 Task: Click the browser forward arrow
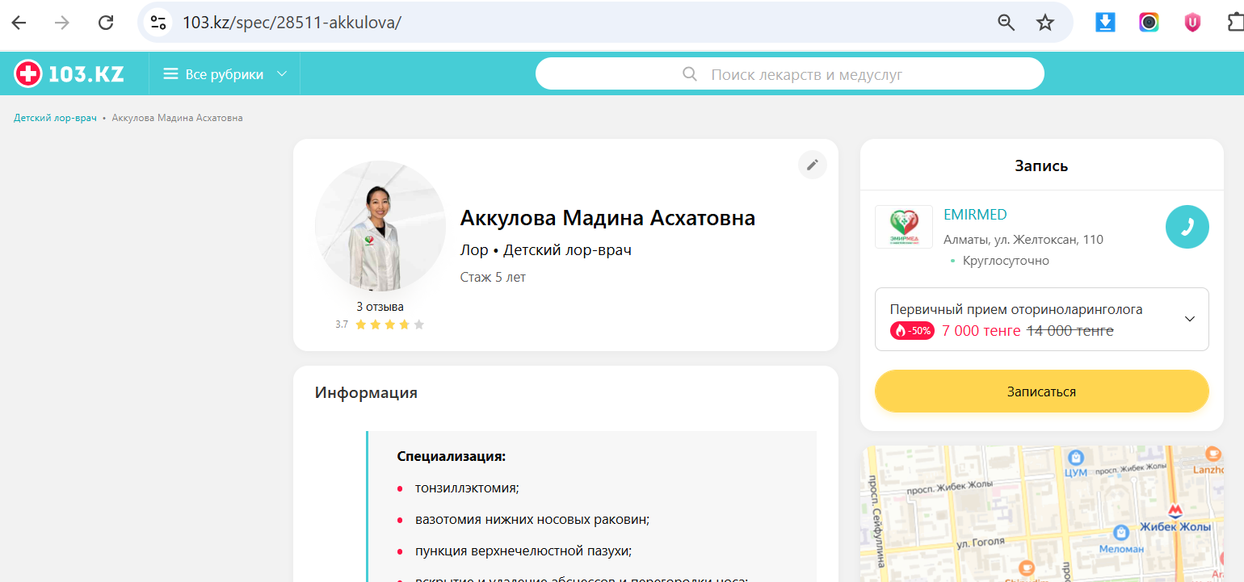(62, 23)
